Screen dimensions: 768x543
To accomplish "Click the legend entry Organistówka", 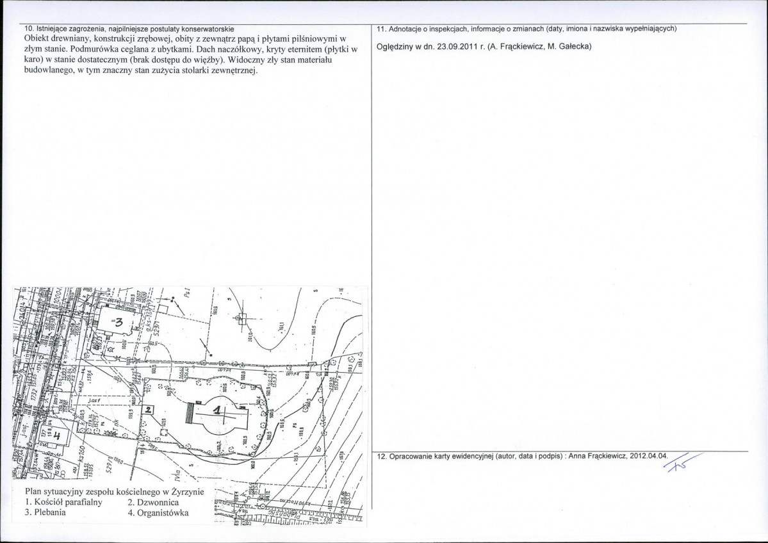I will point(158,513).
